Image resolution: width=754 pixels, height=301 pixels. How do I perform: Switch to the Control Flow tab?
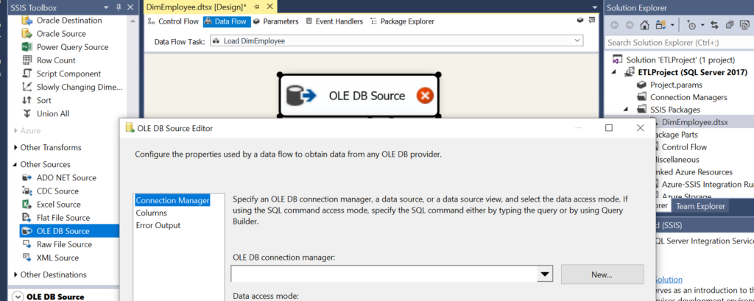point(173,21)
